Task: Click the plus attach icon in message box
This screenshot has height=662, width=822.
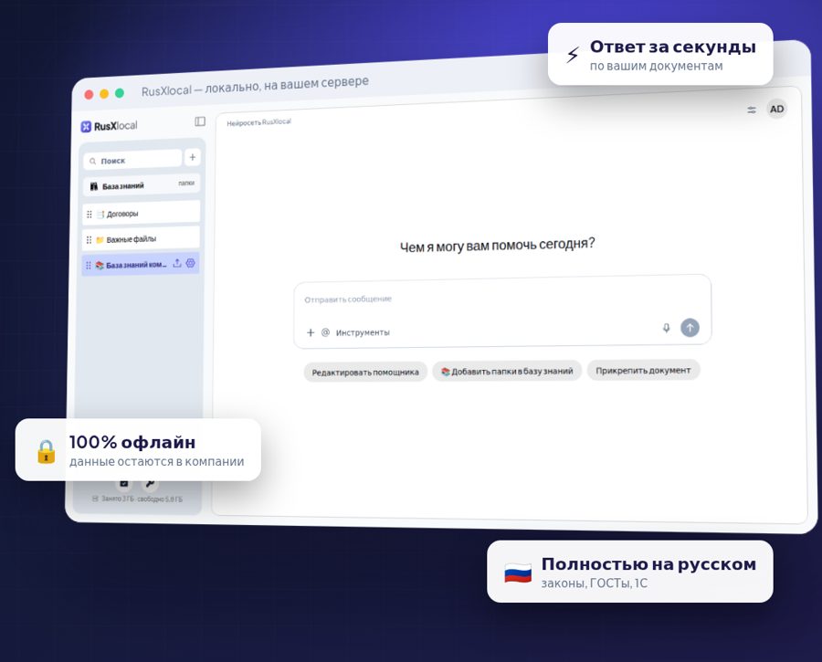Action: pos(311,333)
